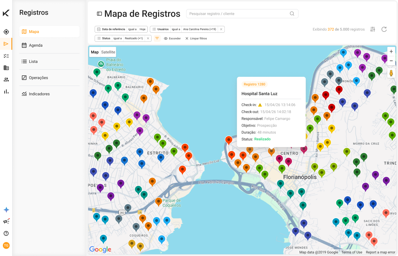Change the date value Hoje

tap(142, 29)
